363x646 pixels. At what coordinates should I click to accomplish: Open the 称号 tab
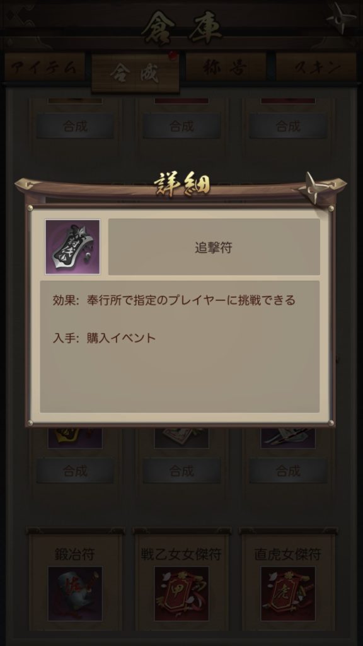pos(226,68)
